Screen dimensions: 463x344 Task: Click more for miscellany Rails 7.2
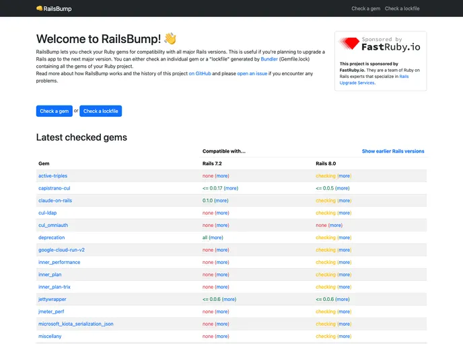(x=222, y=337)
